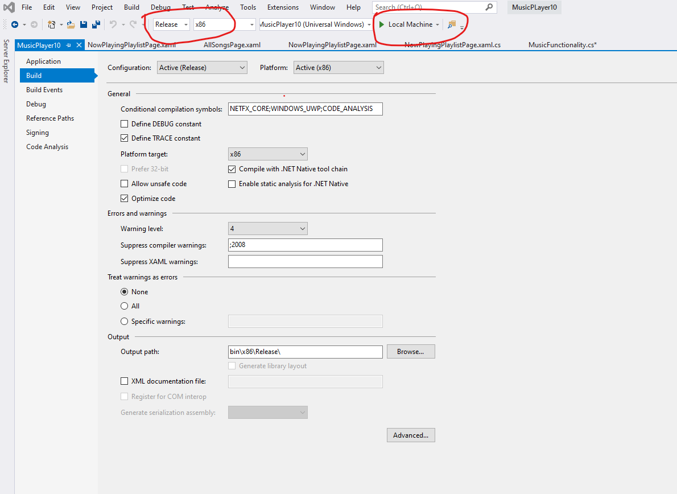Expand the undo history dropdown arrow
This screenshot has width=677, height=494.
123,24
